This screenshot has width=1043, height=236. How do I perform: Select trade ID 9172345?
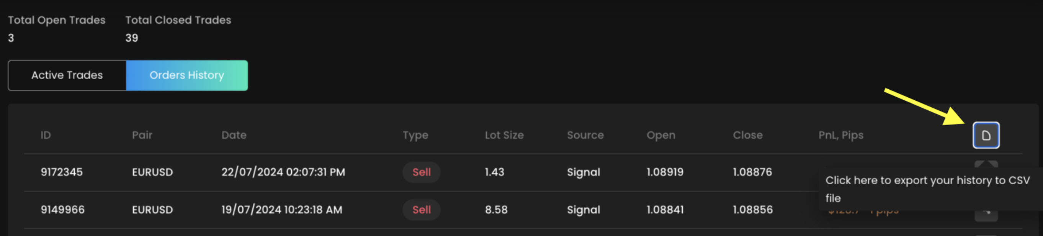point(62,172)
